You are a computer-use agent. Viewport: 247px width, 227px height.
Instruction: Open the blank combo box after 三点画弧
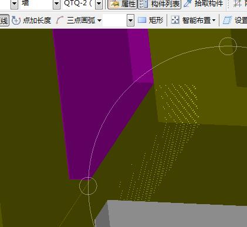(x=119, y=21)
